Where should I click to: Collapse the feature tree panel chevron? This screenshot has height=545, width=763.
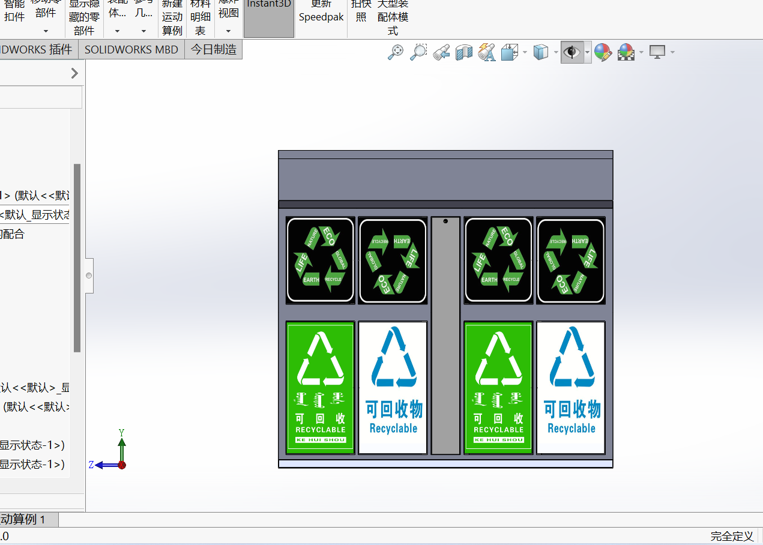pos(74,73)
